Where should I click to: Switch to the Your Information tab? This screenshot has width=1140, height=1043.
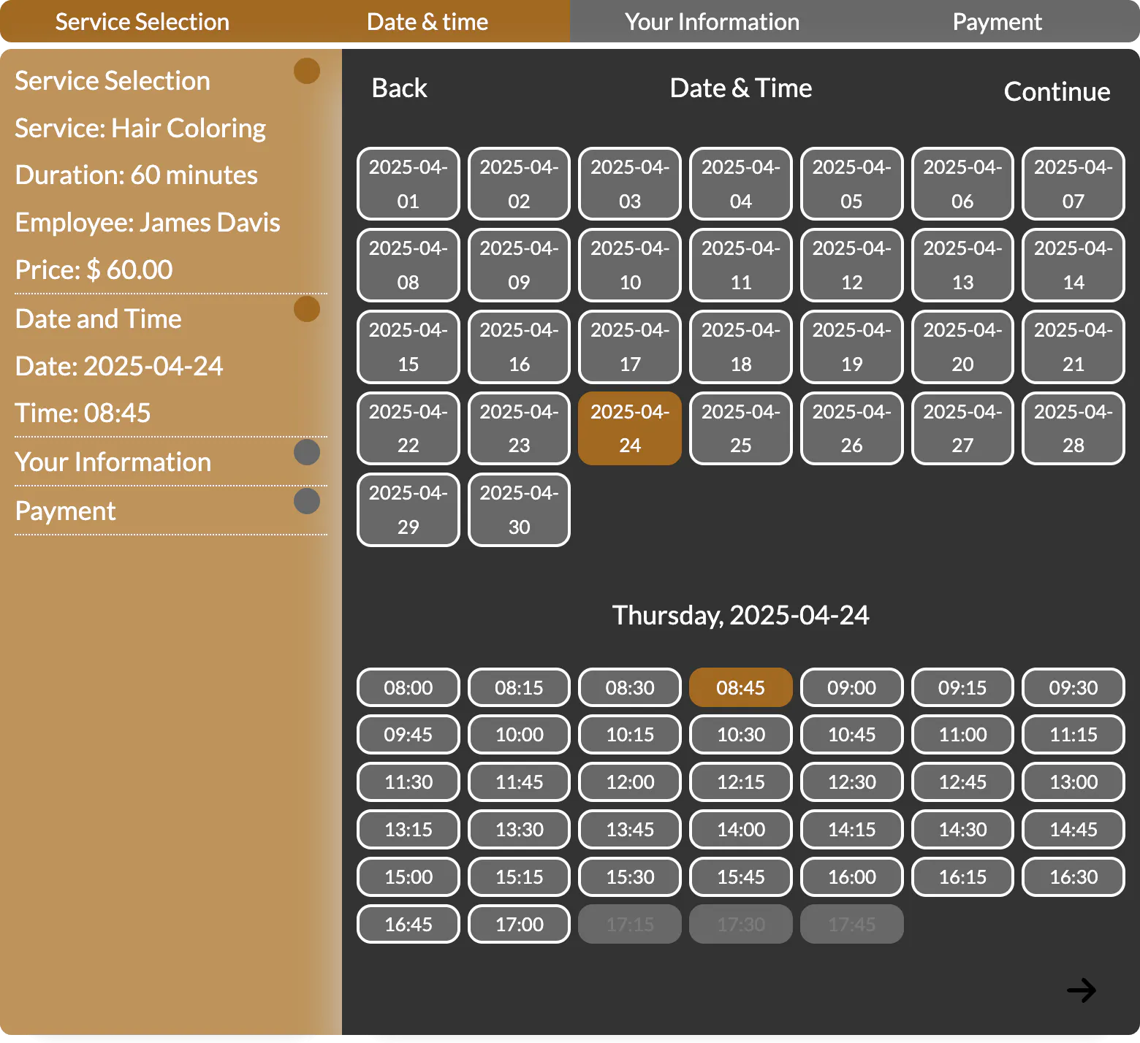pyautogui.click(x=712, y=22)
